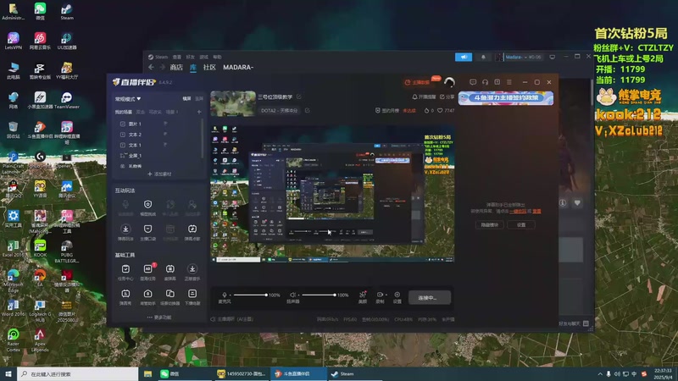Open the hamburger menu in companion title bar
The image size is (678, 381).
coord(509,82)
